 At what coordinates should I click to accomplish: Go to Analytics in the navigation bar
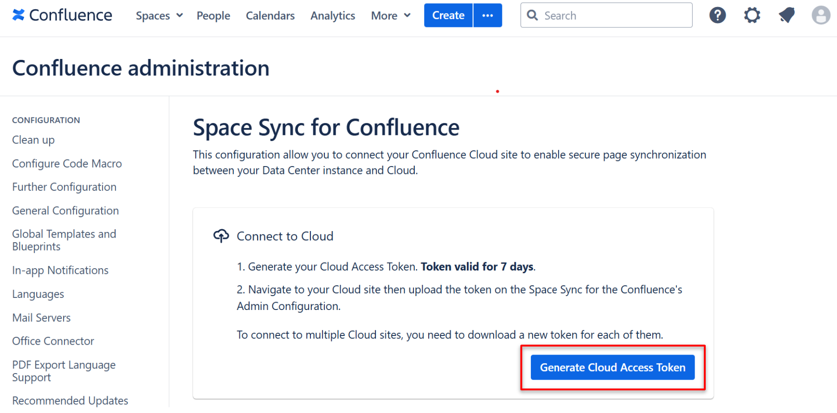pyautogui.click(x=333, y=16)
